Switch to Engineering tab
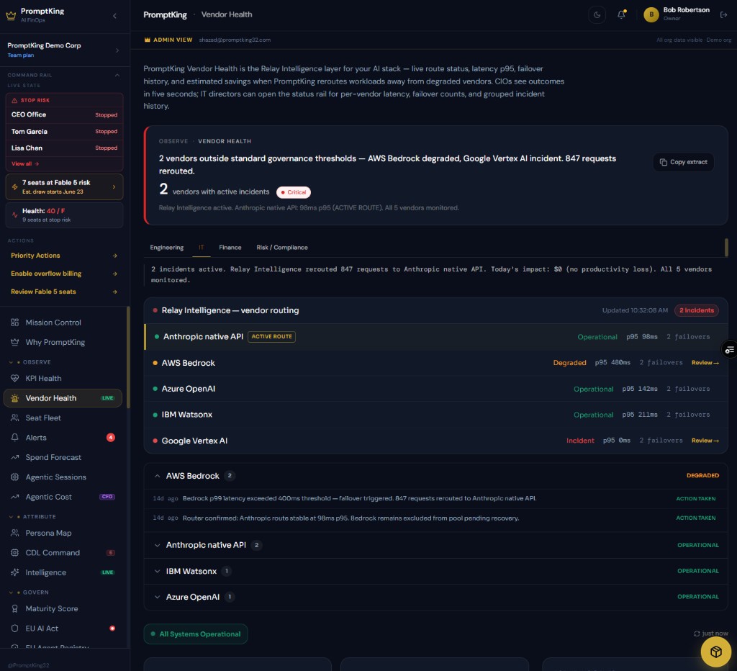Image resolution: width=737 pixels, height=671 pixels. (x=167, y=248)
